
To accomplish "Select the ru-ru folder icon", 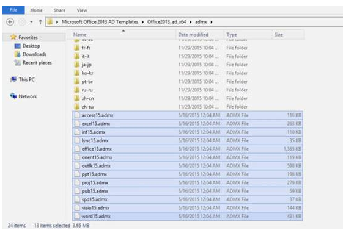I will pos(76,90).
